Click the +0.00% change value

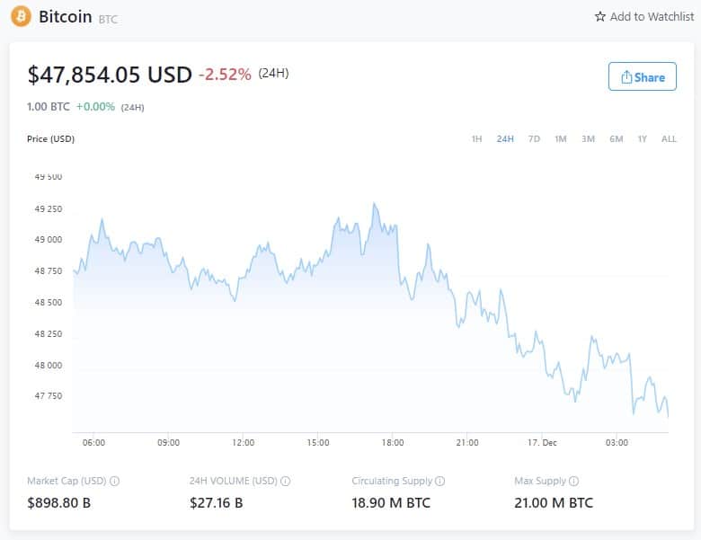(x=95, y=107)
